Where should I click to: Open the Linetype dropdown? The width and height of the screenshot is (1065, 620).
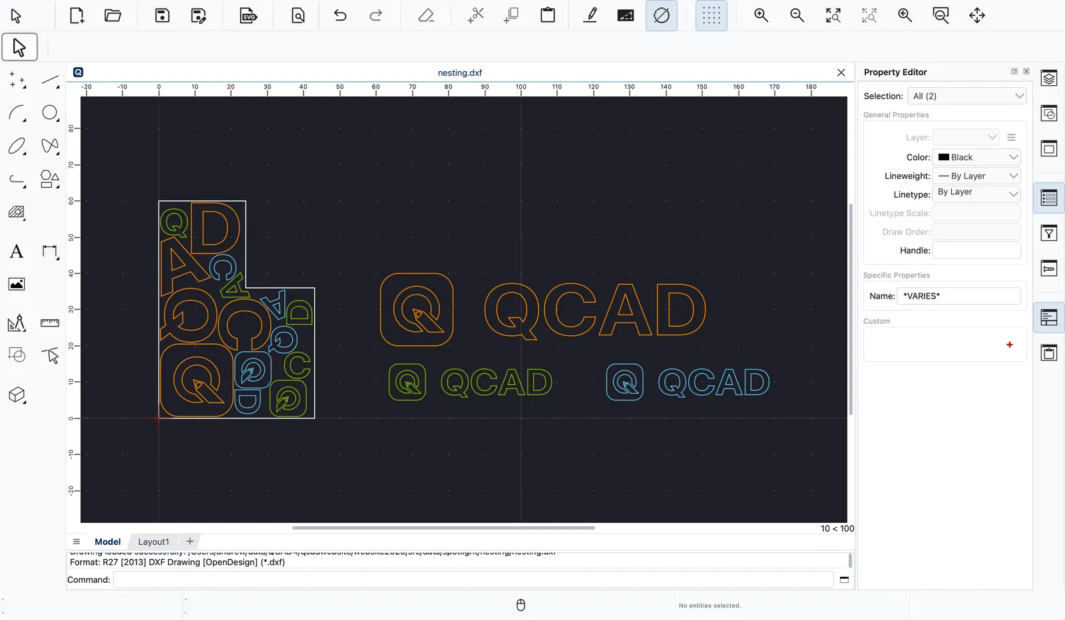[x=976, y=194]
